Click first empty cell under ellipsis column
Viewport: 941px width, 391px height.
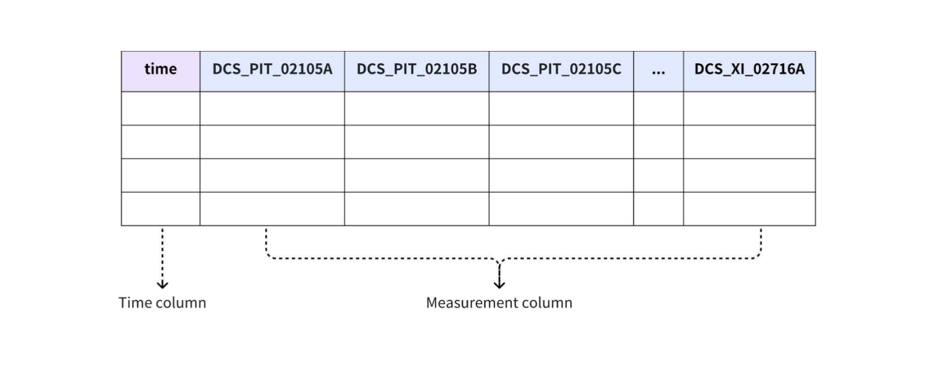tap(658, 108)
